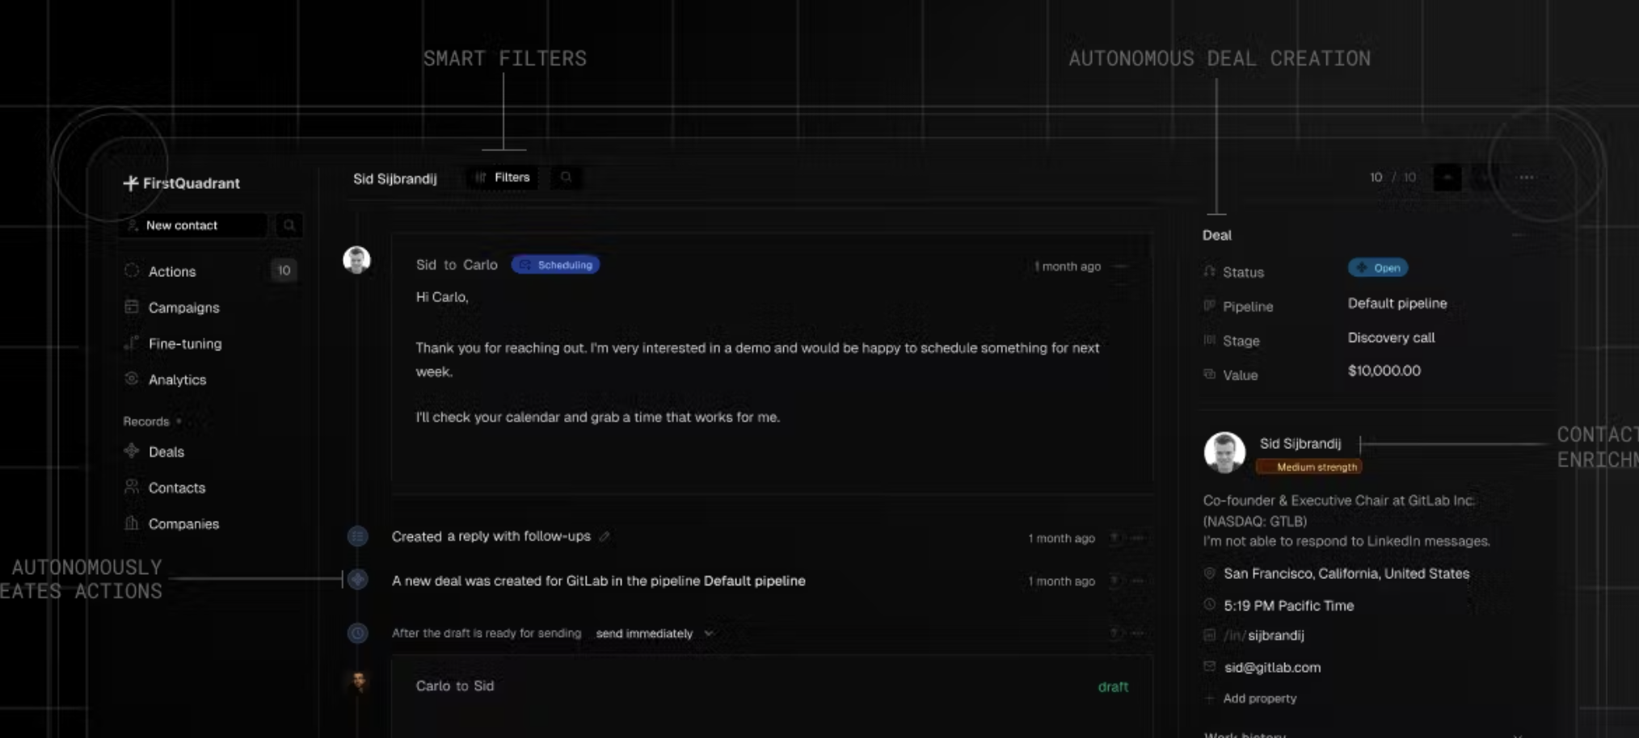Viewport: 1639px width, 738px height.
Task: Click the 1 month ago timestamp on Sid's email
Action: [x=1067, y=266]
